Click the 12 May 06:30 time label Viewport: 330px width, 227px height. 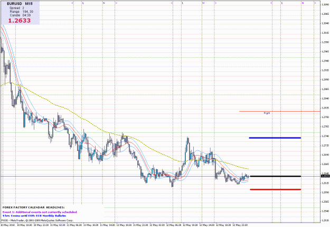tap(174, 225)
